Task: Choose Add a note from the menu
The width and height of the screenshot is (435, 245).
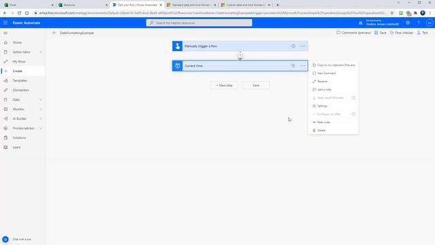Action: pos(334,90)
